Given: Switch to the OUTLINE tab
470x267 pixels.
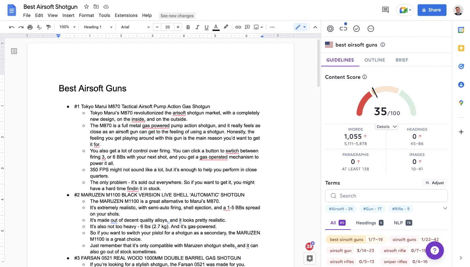Looking at the screenshot, I should coord(375,60).
